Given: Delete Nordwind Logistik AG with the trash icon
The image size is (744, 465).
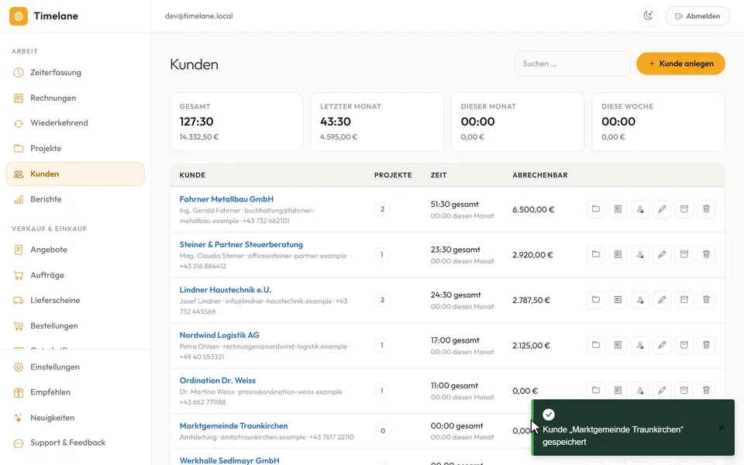Looking at the screenshot, I should click(x=706, y=345).
